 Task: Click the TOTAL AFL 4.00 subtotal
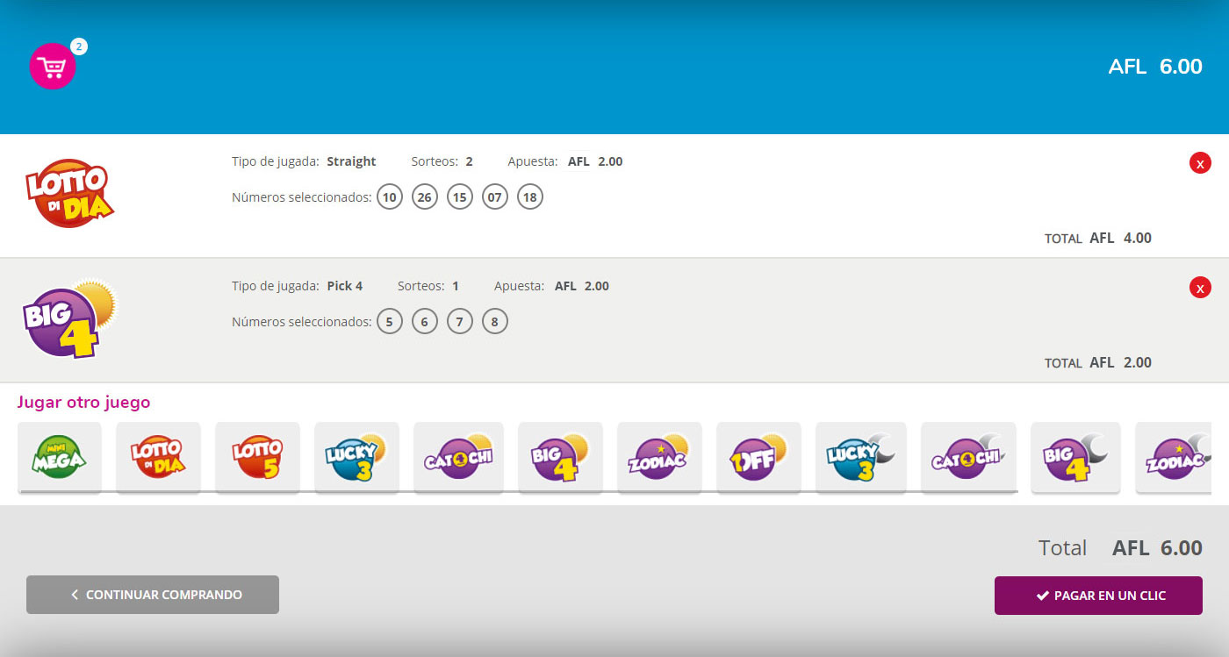click(1098, 238)
